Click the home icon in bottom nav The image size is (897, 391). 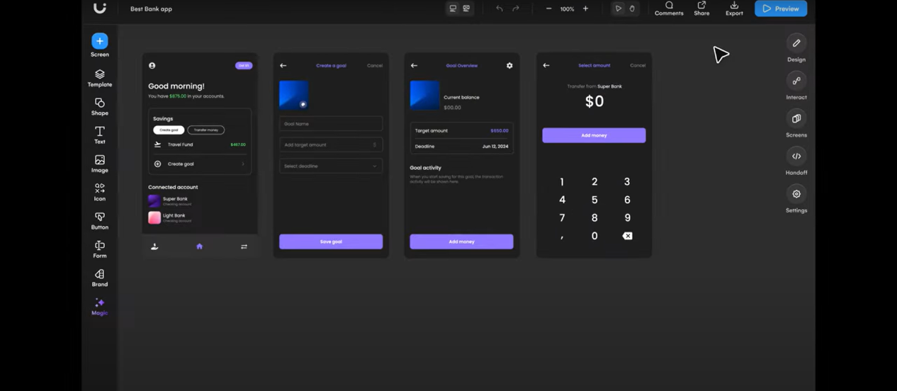coord(199,246)
